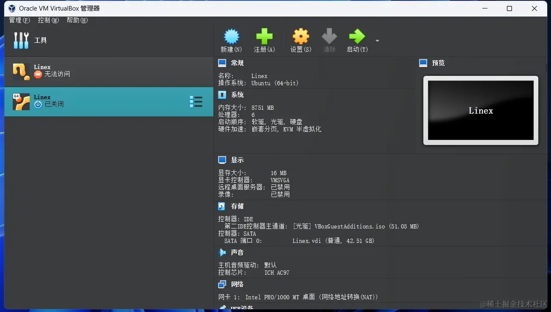Open the 控制(M) menu
Viewport: 551px width, 312px height.
tap(48, 20)
